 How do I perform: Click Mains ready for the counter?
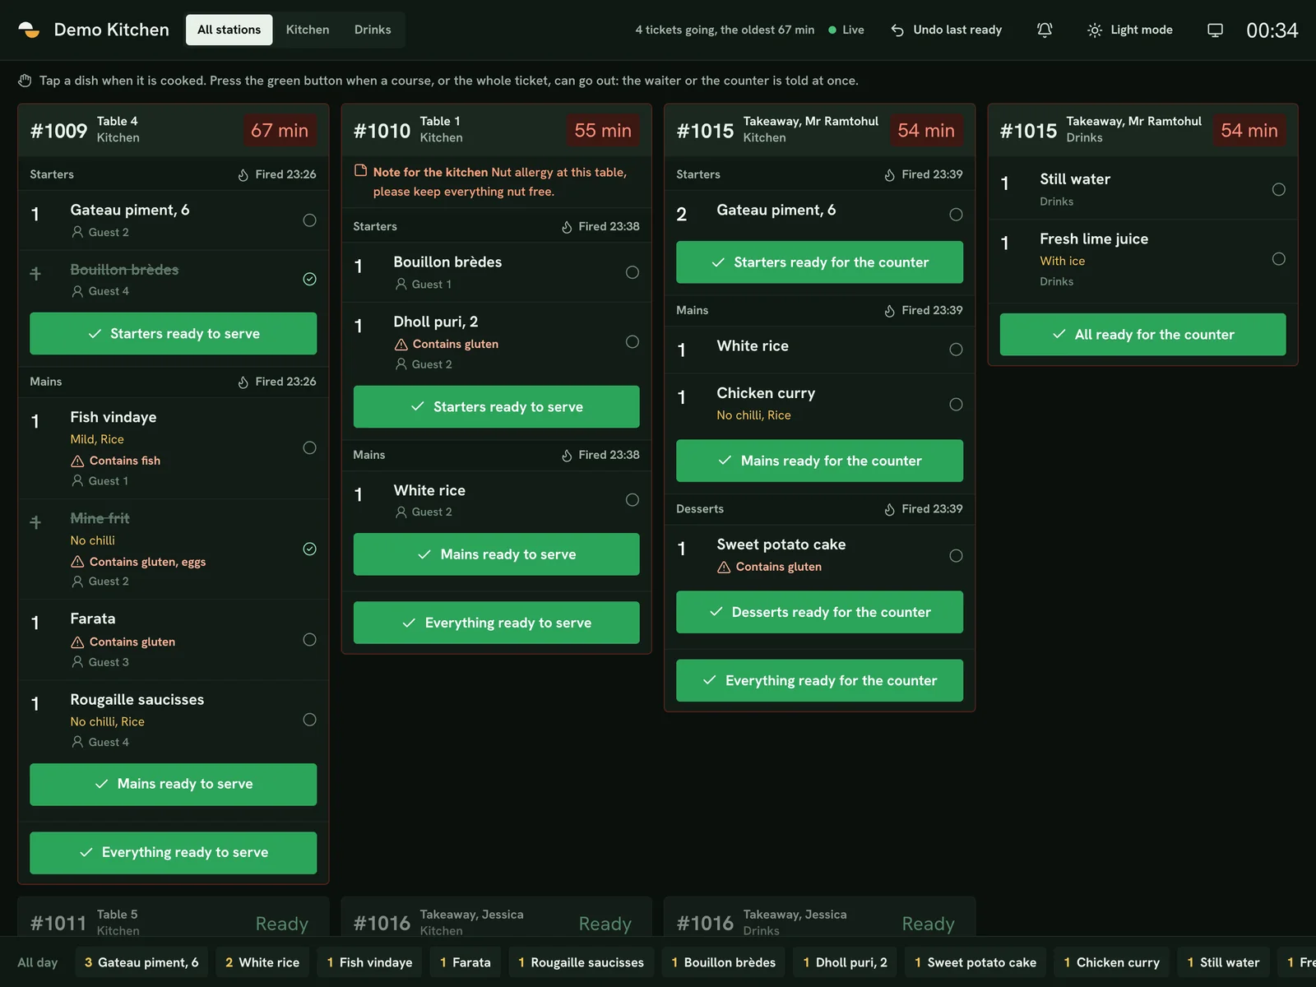(x=819, y=461)
